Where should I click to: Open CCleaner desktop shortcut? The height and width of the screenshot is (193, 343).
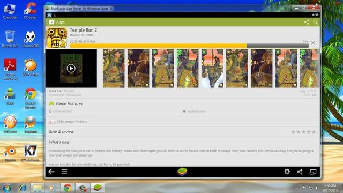(31, 11)
